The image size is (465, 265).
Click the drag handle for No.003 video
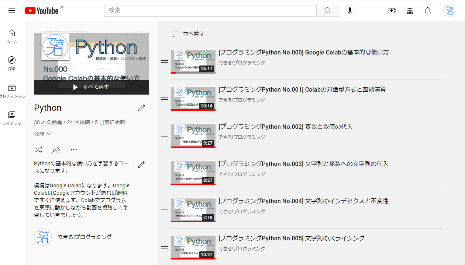tap(165, 173)
